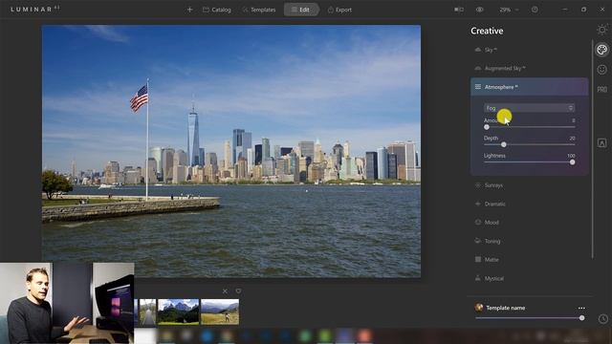The image size is (612, 344).
Task: Select the Essentials sun icon in sidebar
Action: click(601, 30)
